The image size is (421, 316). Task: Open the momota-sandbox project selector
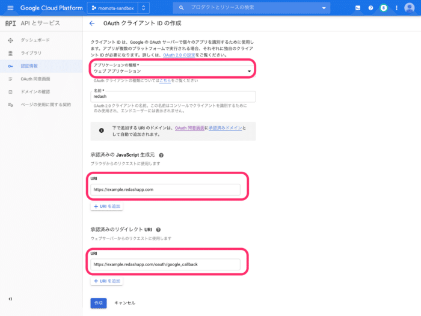[113, 8]
